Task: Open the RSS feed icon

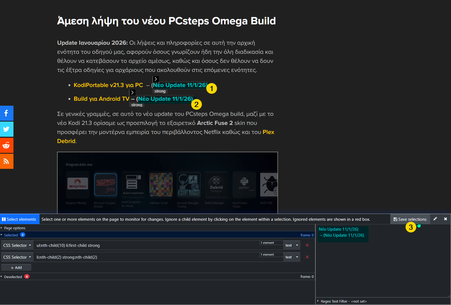Action: 6,161
